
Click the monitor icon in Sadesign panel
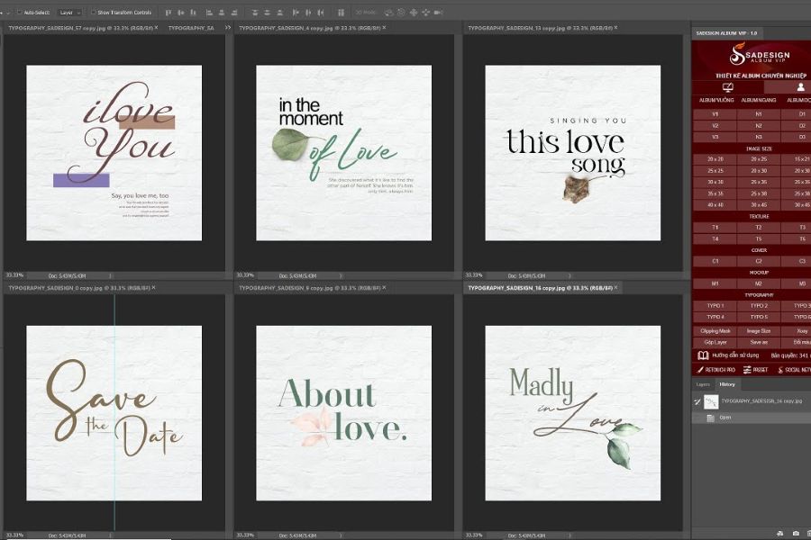[727, 87]
